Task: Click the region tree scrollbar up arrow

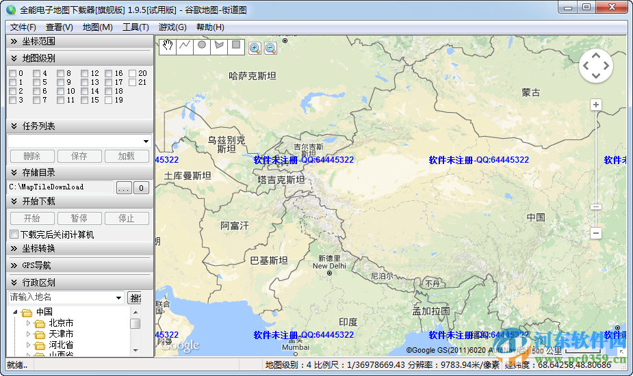Action: point(135,312)
